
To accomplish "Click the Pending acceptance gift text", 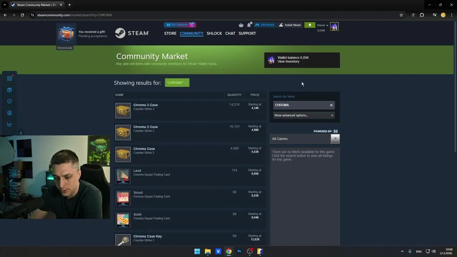I will pyautogui.click(x=92, y=36).
